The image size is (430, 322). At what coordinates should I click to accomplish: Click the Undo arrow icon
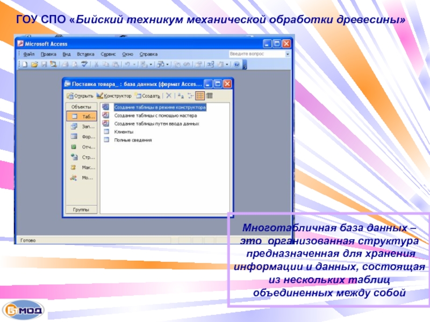tap(127, 64)
